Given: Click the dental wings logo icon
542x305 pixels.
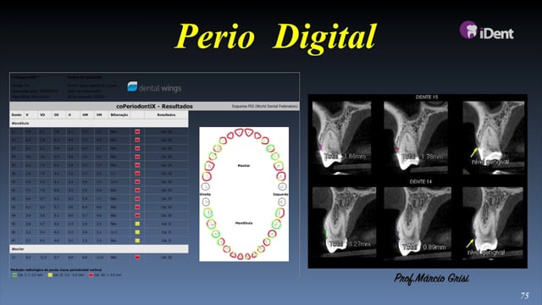Looking at the screenshot, I should pyautogui.click(x=132, y=86).
